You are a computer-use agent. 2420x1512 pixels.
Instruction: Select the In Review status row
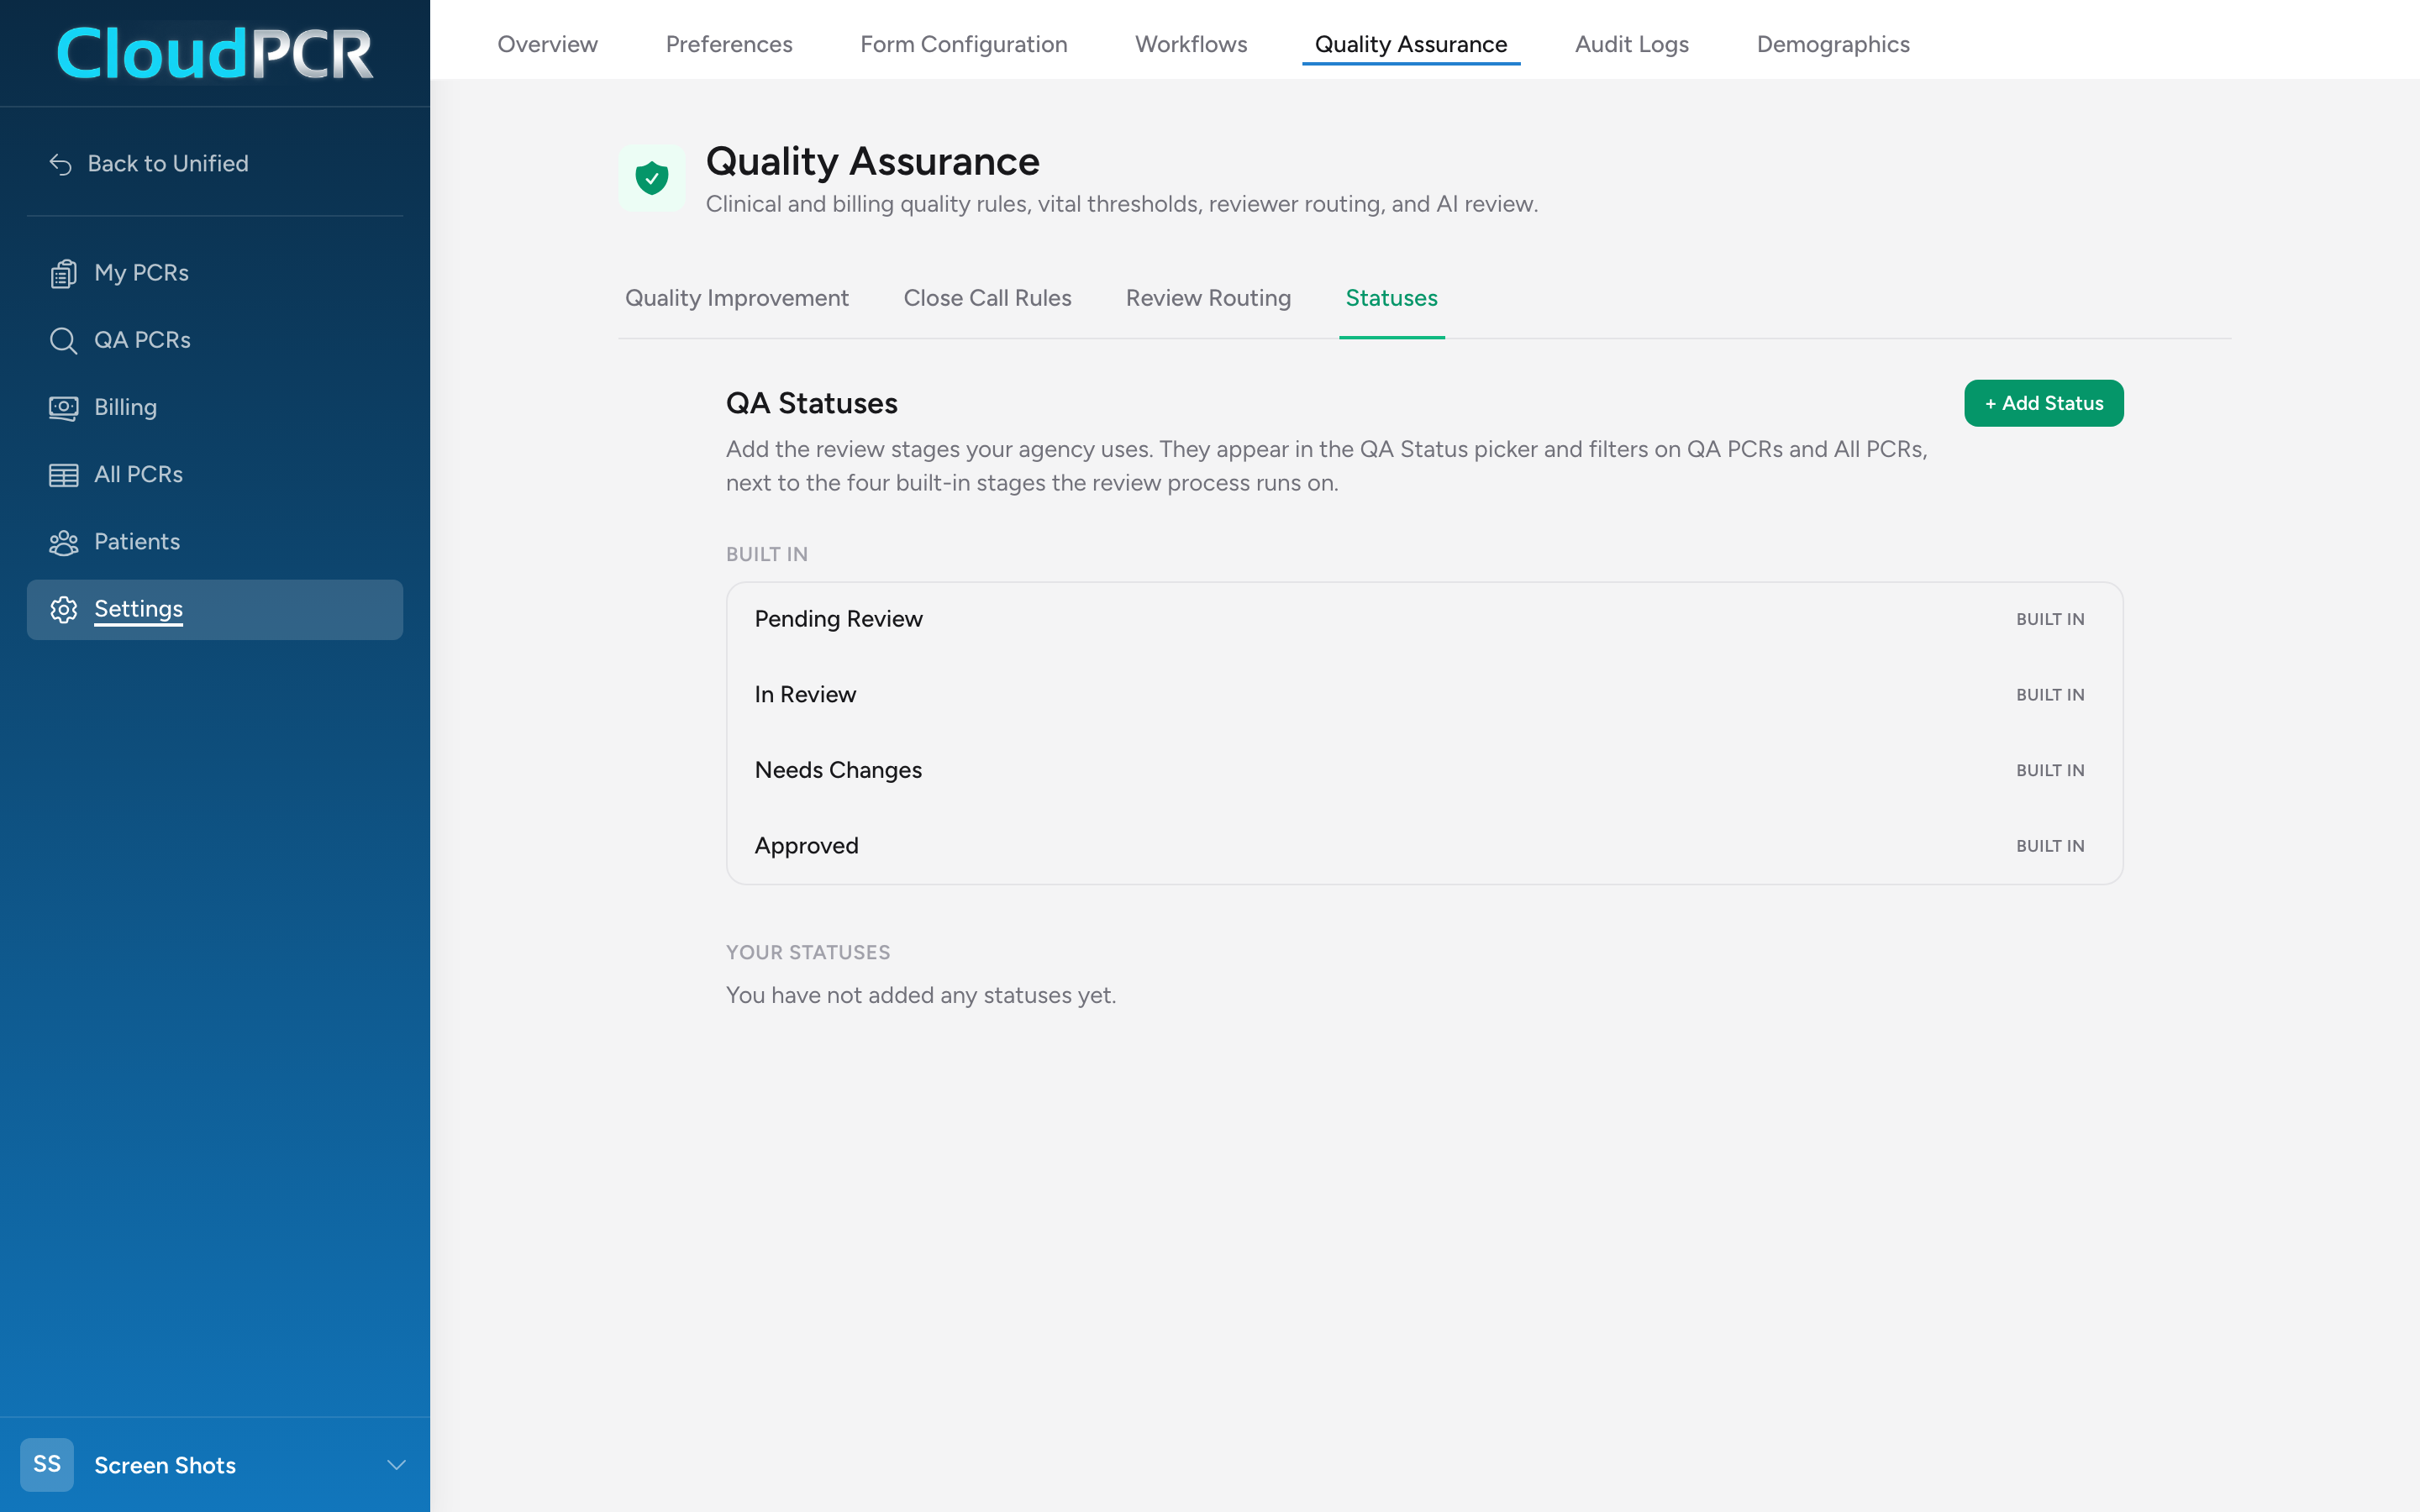click(x=1424, y=695)
